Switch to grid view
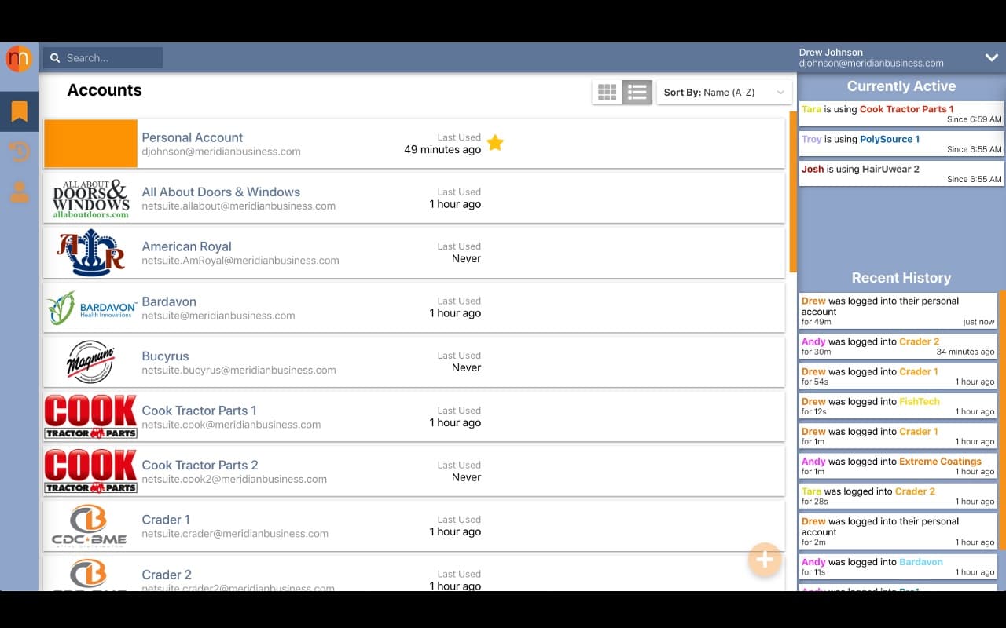 pos(607,92)
